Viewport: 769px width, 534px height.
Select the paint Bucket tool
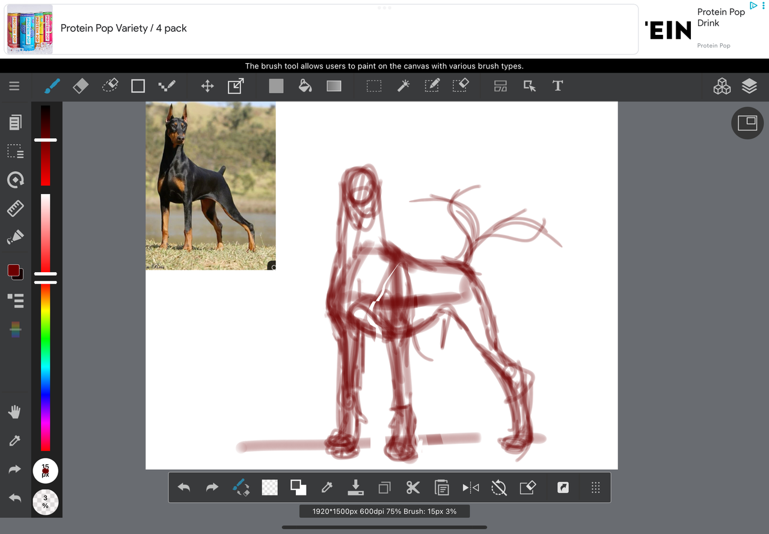click(305, 86)
